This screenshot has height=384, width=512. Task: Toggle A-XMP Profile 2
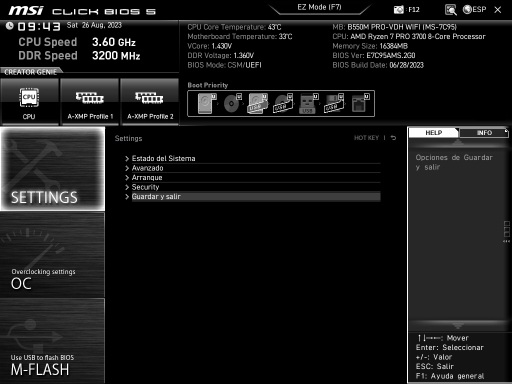(x=150, y=102)
